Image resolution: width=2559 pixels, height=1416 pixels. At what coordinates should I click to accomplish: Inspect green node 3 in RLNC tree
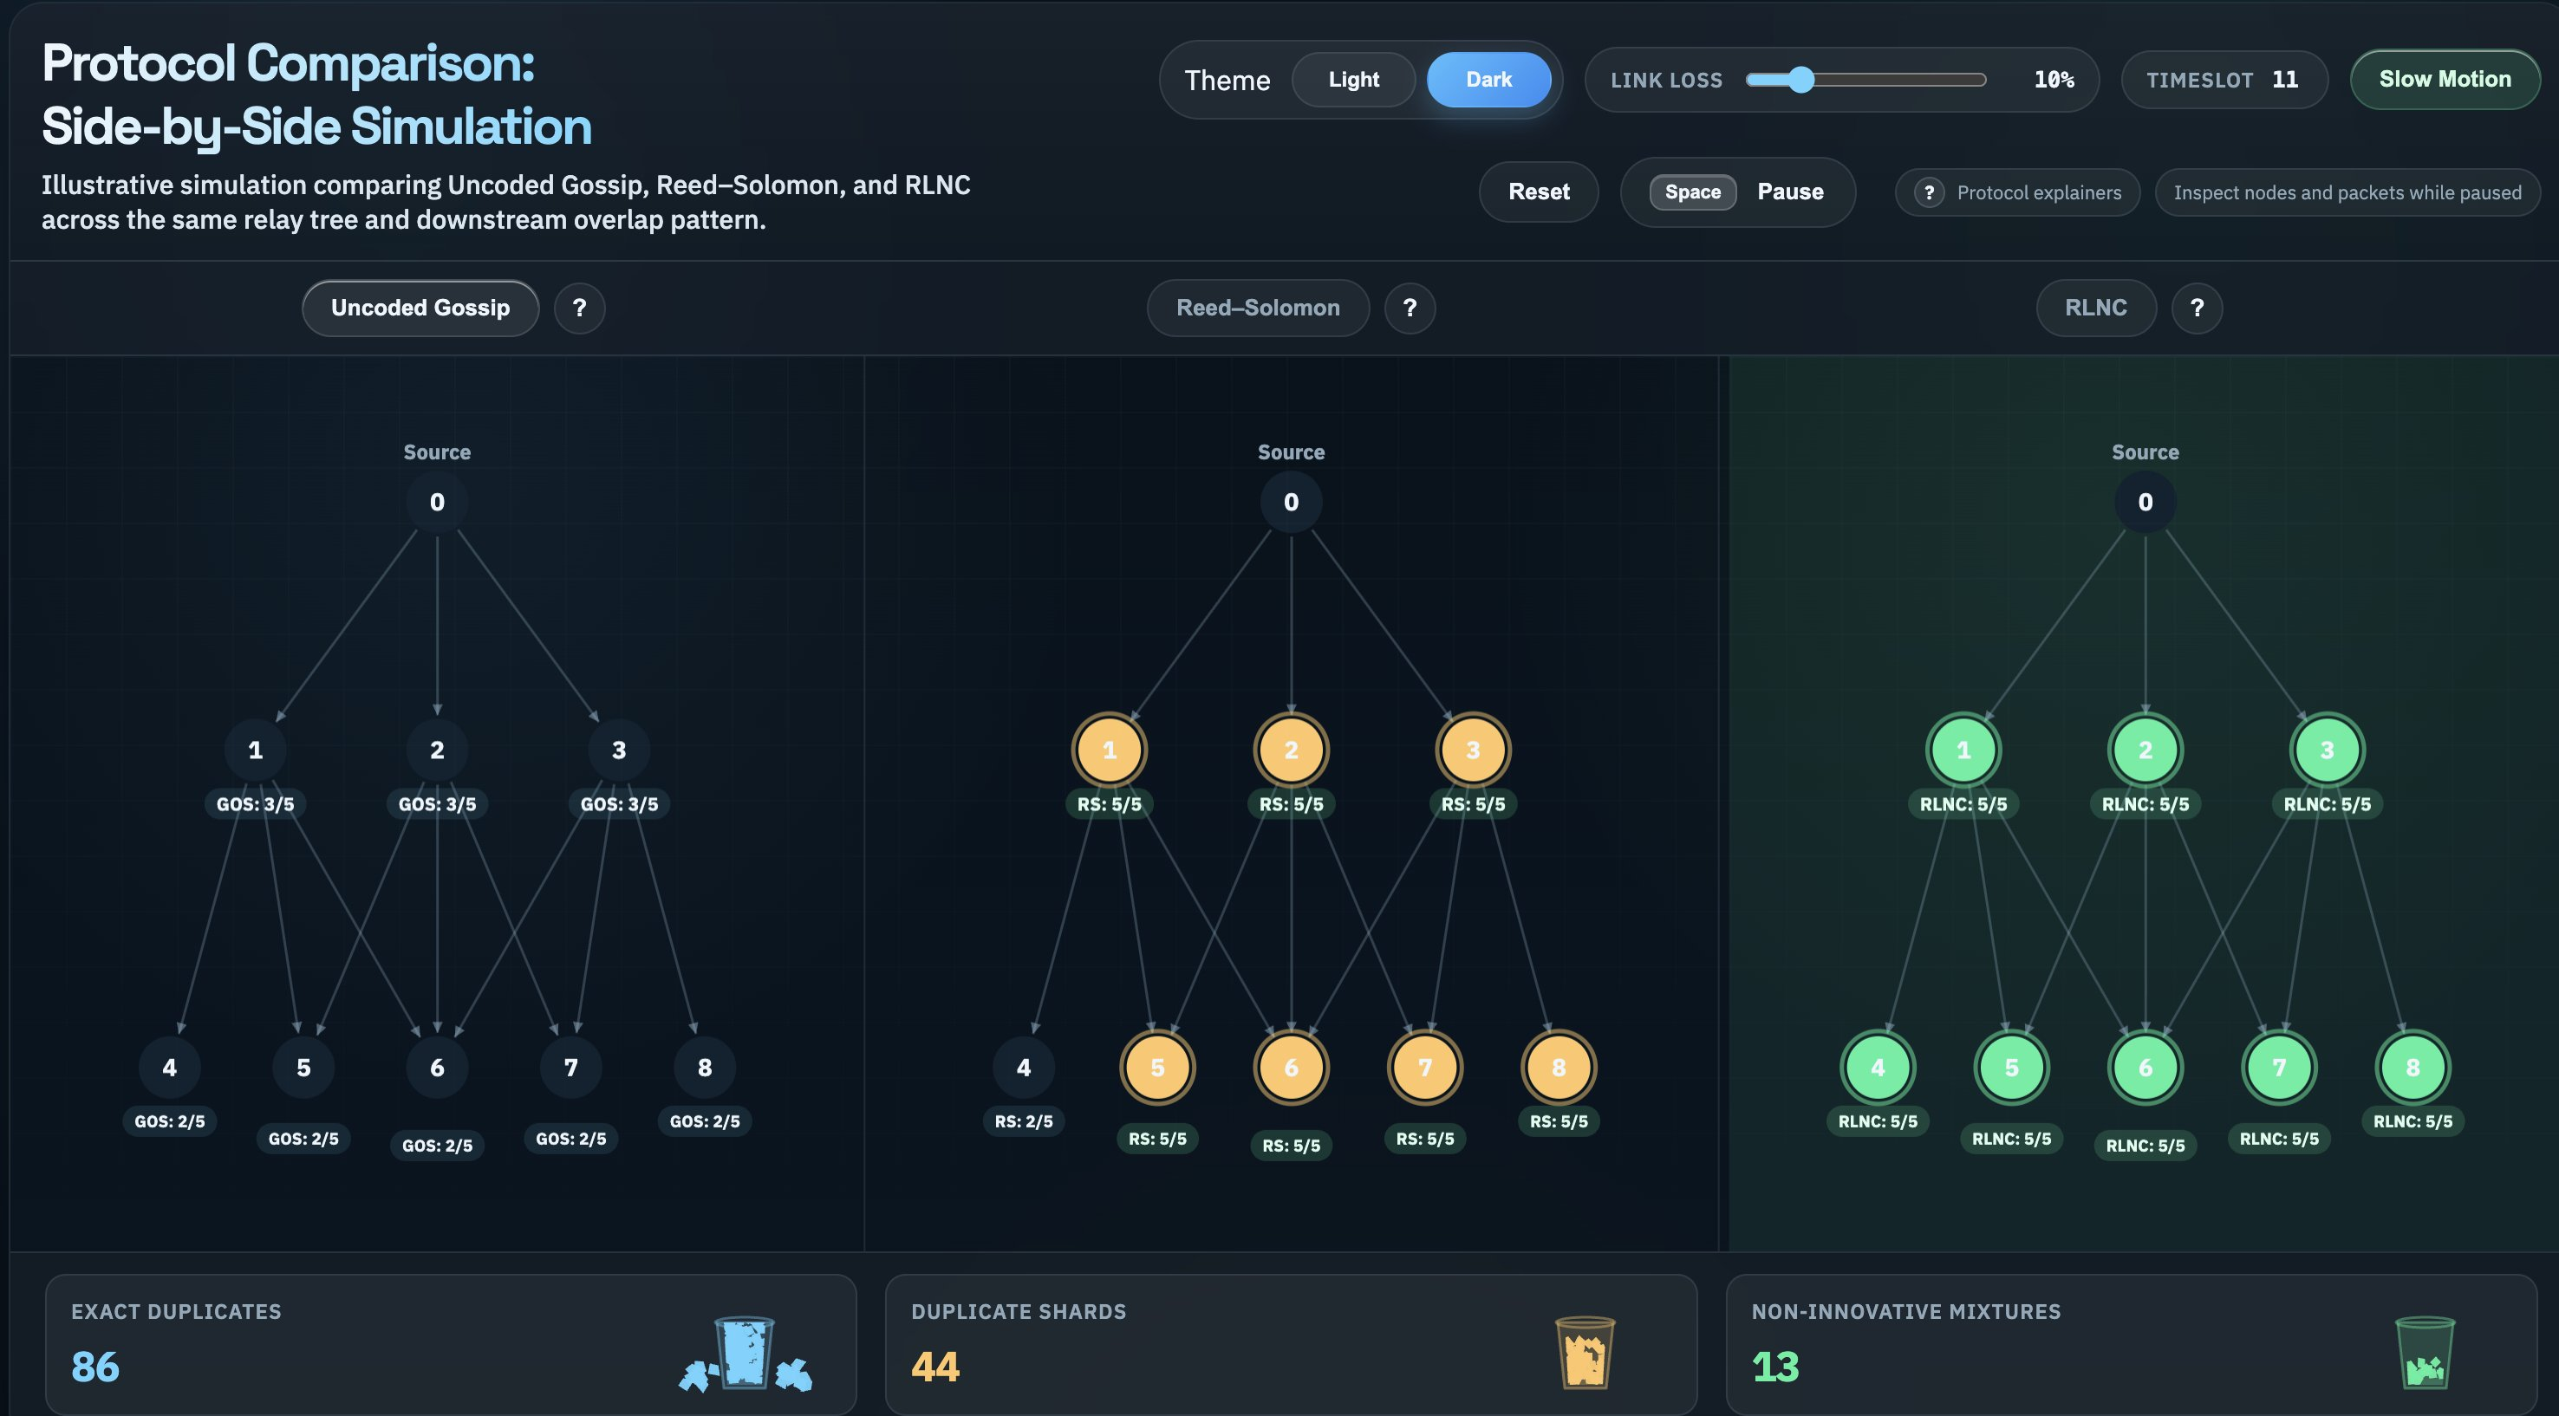[2327, 750]
